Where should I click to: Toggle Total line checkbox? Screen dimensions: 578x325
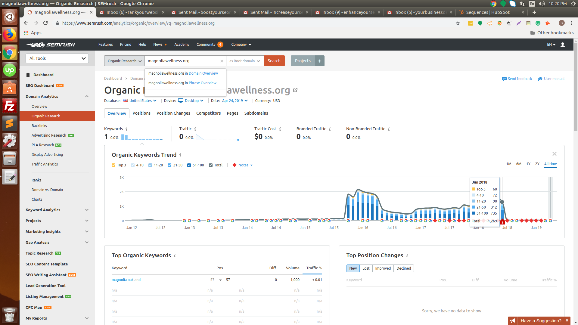coord(211,165)
